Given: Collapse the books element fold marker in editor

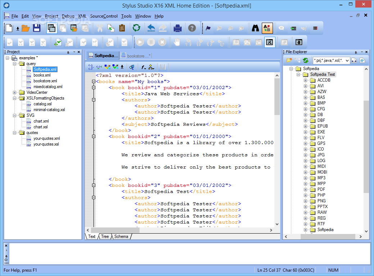Looking at the screenshot, I should [x=93, y=82].
